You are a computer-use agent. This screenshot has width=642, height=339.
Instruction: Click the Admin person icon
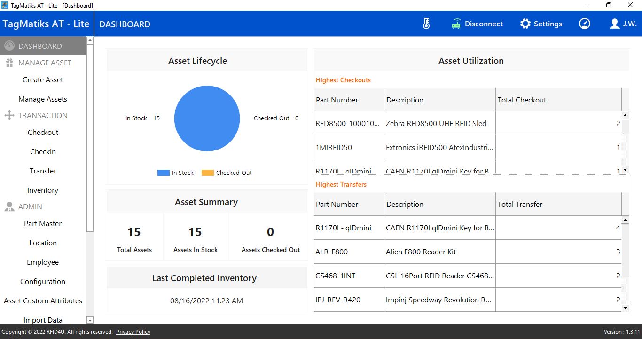click(x=9, y=207)
